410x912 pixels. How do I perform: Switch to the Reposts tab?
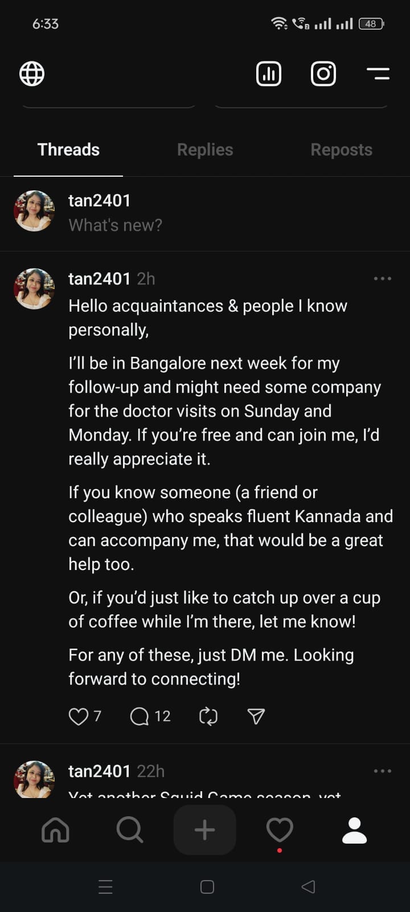tap(342, 149)
